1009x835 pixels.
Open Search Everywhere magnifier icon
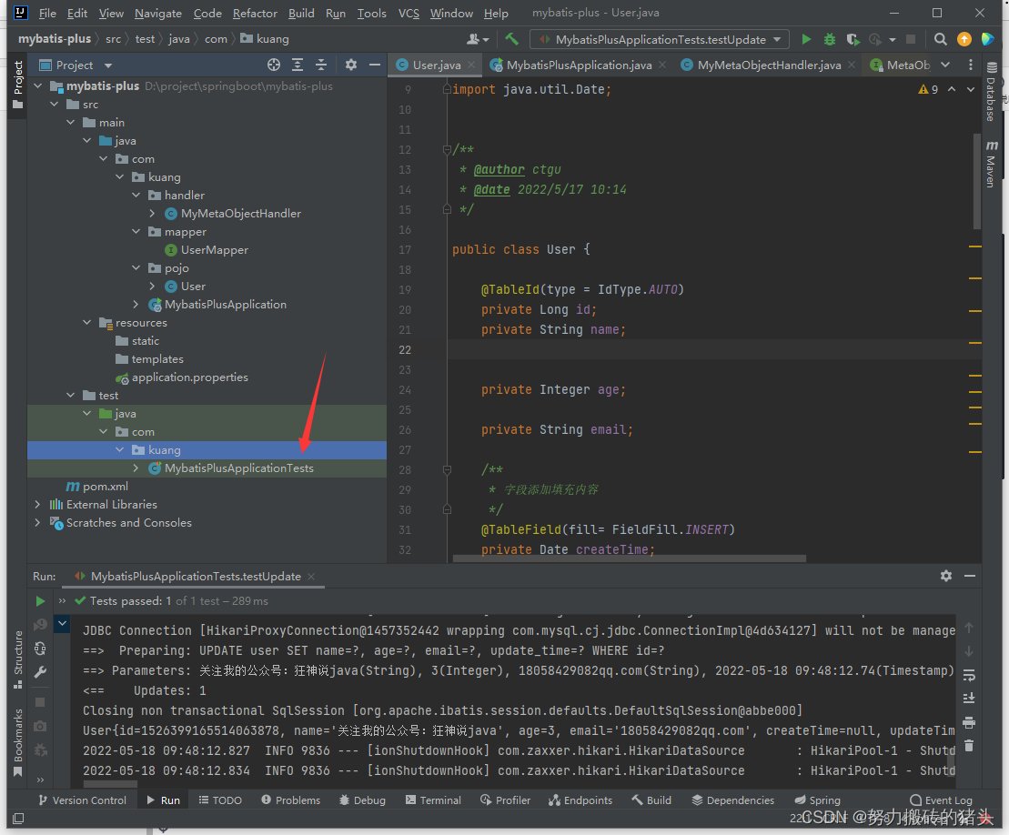(x=941, y=39)
